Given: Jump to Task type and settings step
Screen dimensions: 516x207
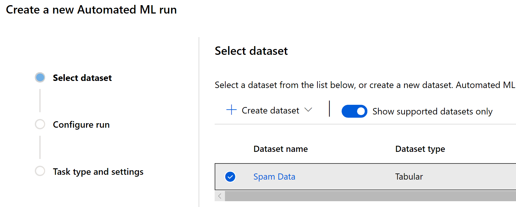Looking at the screenshot, I should click(x=98, y=172).
